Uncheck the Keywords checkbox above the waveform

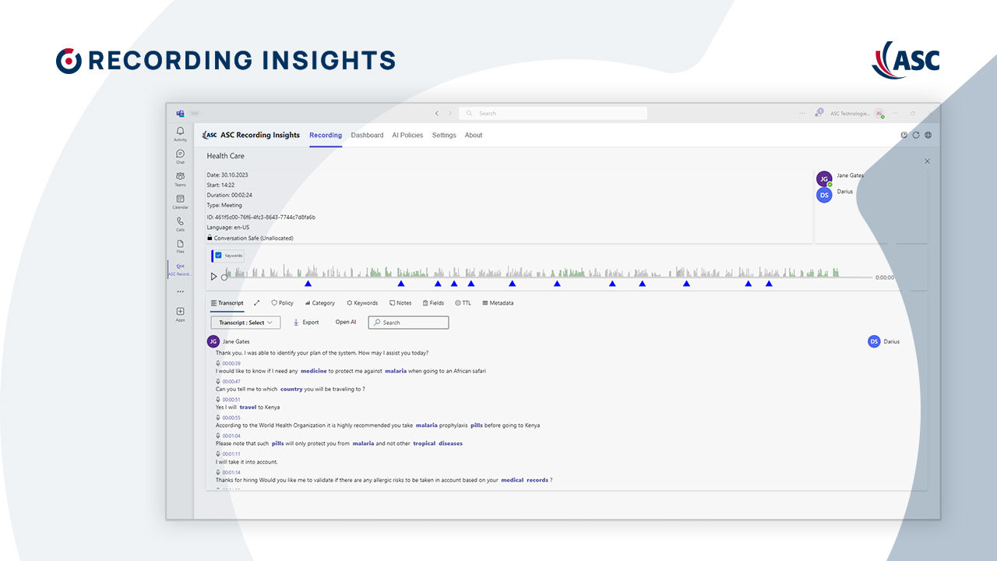point(219,256)
